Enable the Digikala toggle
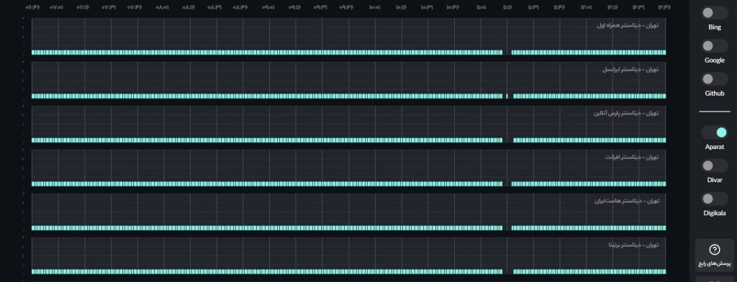This screenshot has height=282, width=737. (x=715, y=199)
